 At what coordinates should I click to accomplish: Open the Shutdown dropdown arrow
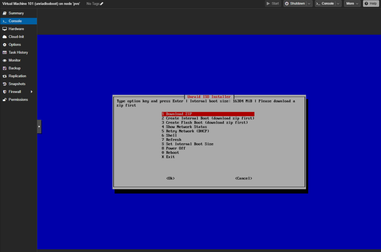coord(309,3)
